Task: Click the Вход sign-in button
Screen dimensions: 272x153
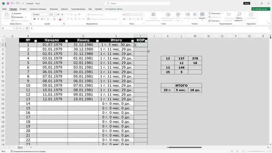Action: [x=246, y=3]
